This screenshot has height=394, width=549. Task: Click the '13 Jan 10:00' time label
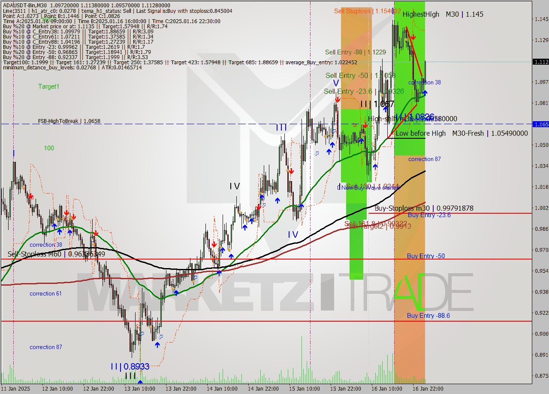(140, 389)
